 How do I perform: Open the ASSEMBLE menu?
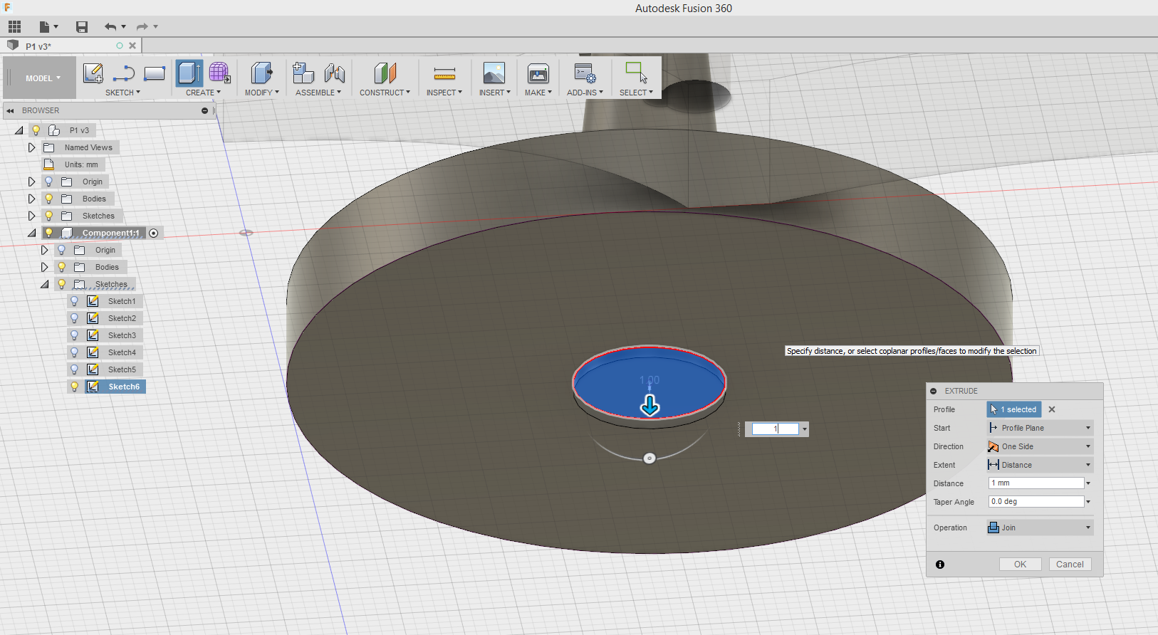(x=318, y=93)
